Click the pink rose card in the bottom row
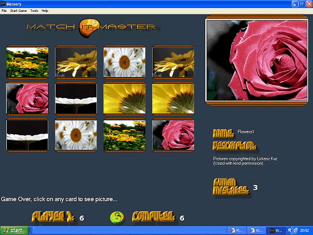The image size is (313, 235). pyautogui.click(x=173, y=135)
